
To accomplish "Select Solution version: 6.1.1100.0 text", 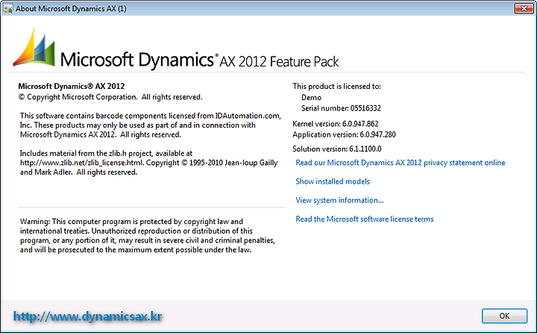I will (x=336, y=149).
